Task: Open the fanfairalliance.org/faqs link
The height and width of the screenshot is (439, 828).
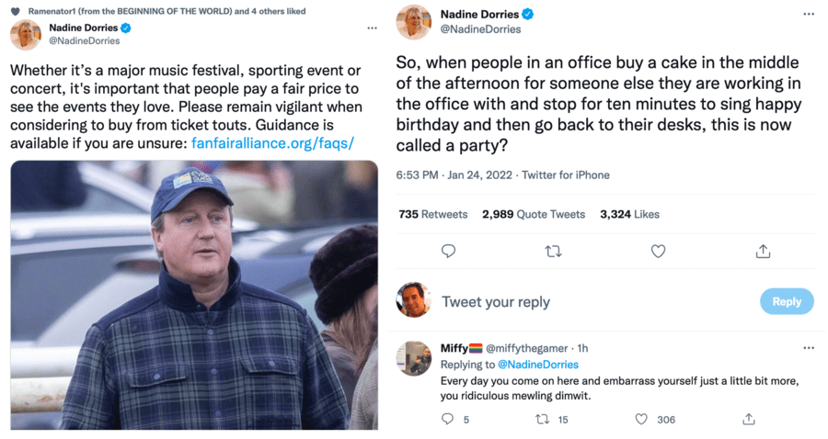Action: click(272, 142)
